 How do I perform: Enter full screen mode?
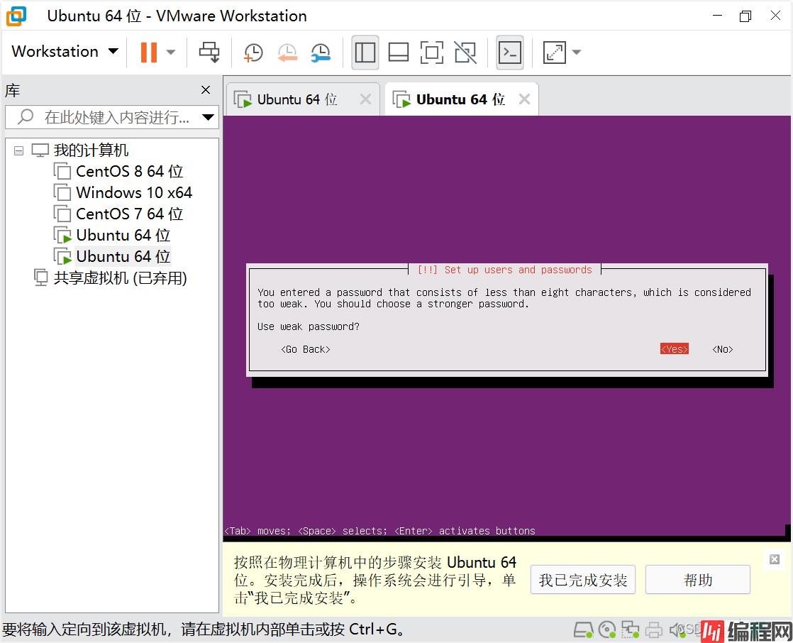coord(431,52)
